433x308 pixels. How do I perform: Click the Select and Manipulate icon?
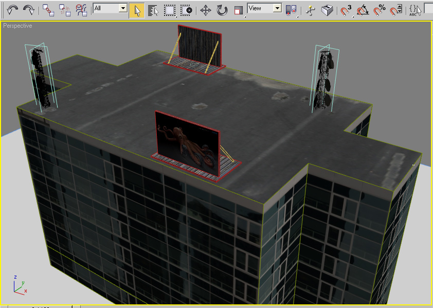(x=309, y=9)
